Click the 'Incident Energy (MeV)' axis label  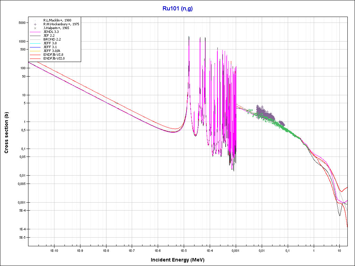180,260
